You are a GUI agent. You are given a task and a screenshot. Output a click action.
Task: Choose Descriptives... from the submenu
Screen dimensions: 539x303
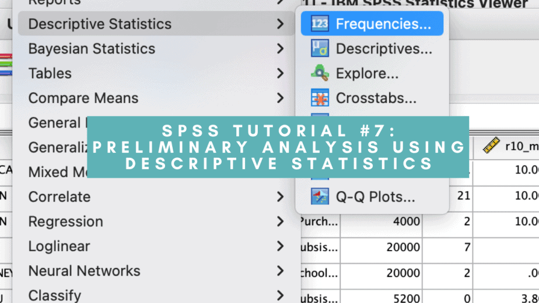point(372,48)
